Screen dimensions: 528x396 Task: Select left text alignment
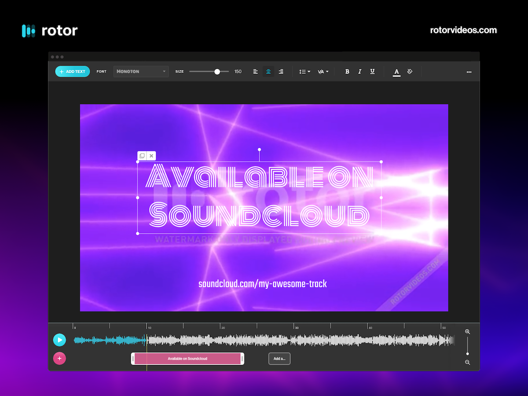point(256,71)
